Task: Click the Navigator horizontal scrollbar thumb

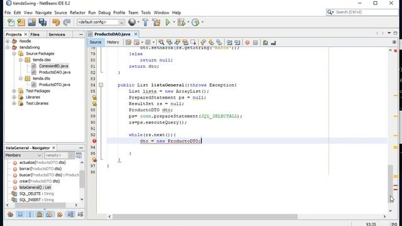Action: 40,205
